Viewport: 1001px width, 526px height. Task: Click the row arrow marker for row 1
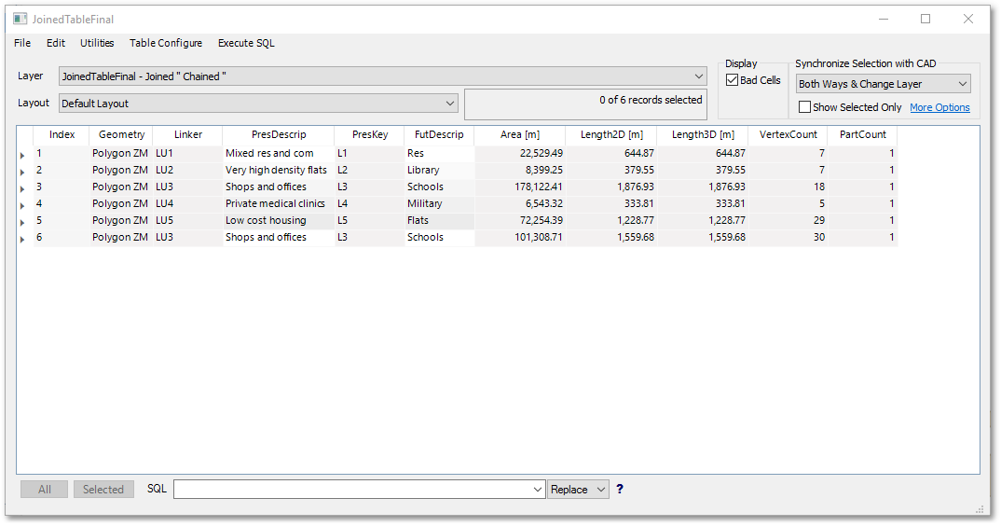click(22, 156)
